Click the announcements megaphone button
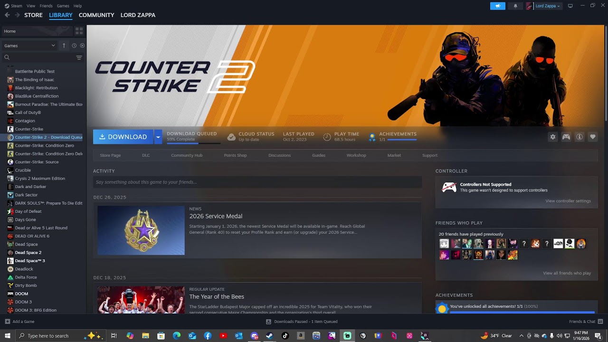 pos(498,6)
